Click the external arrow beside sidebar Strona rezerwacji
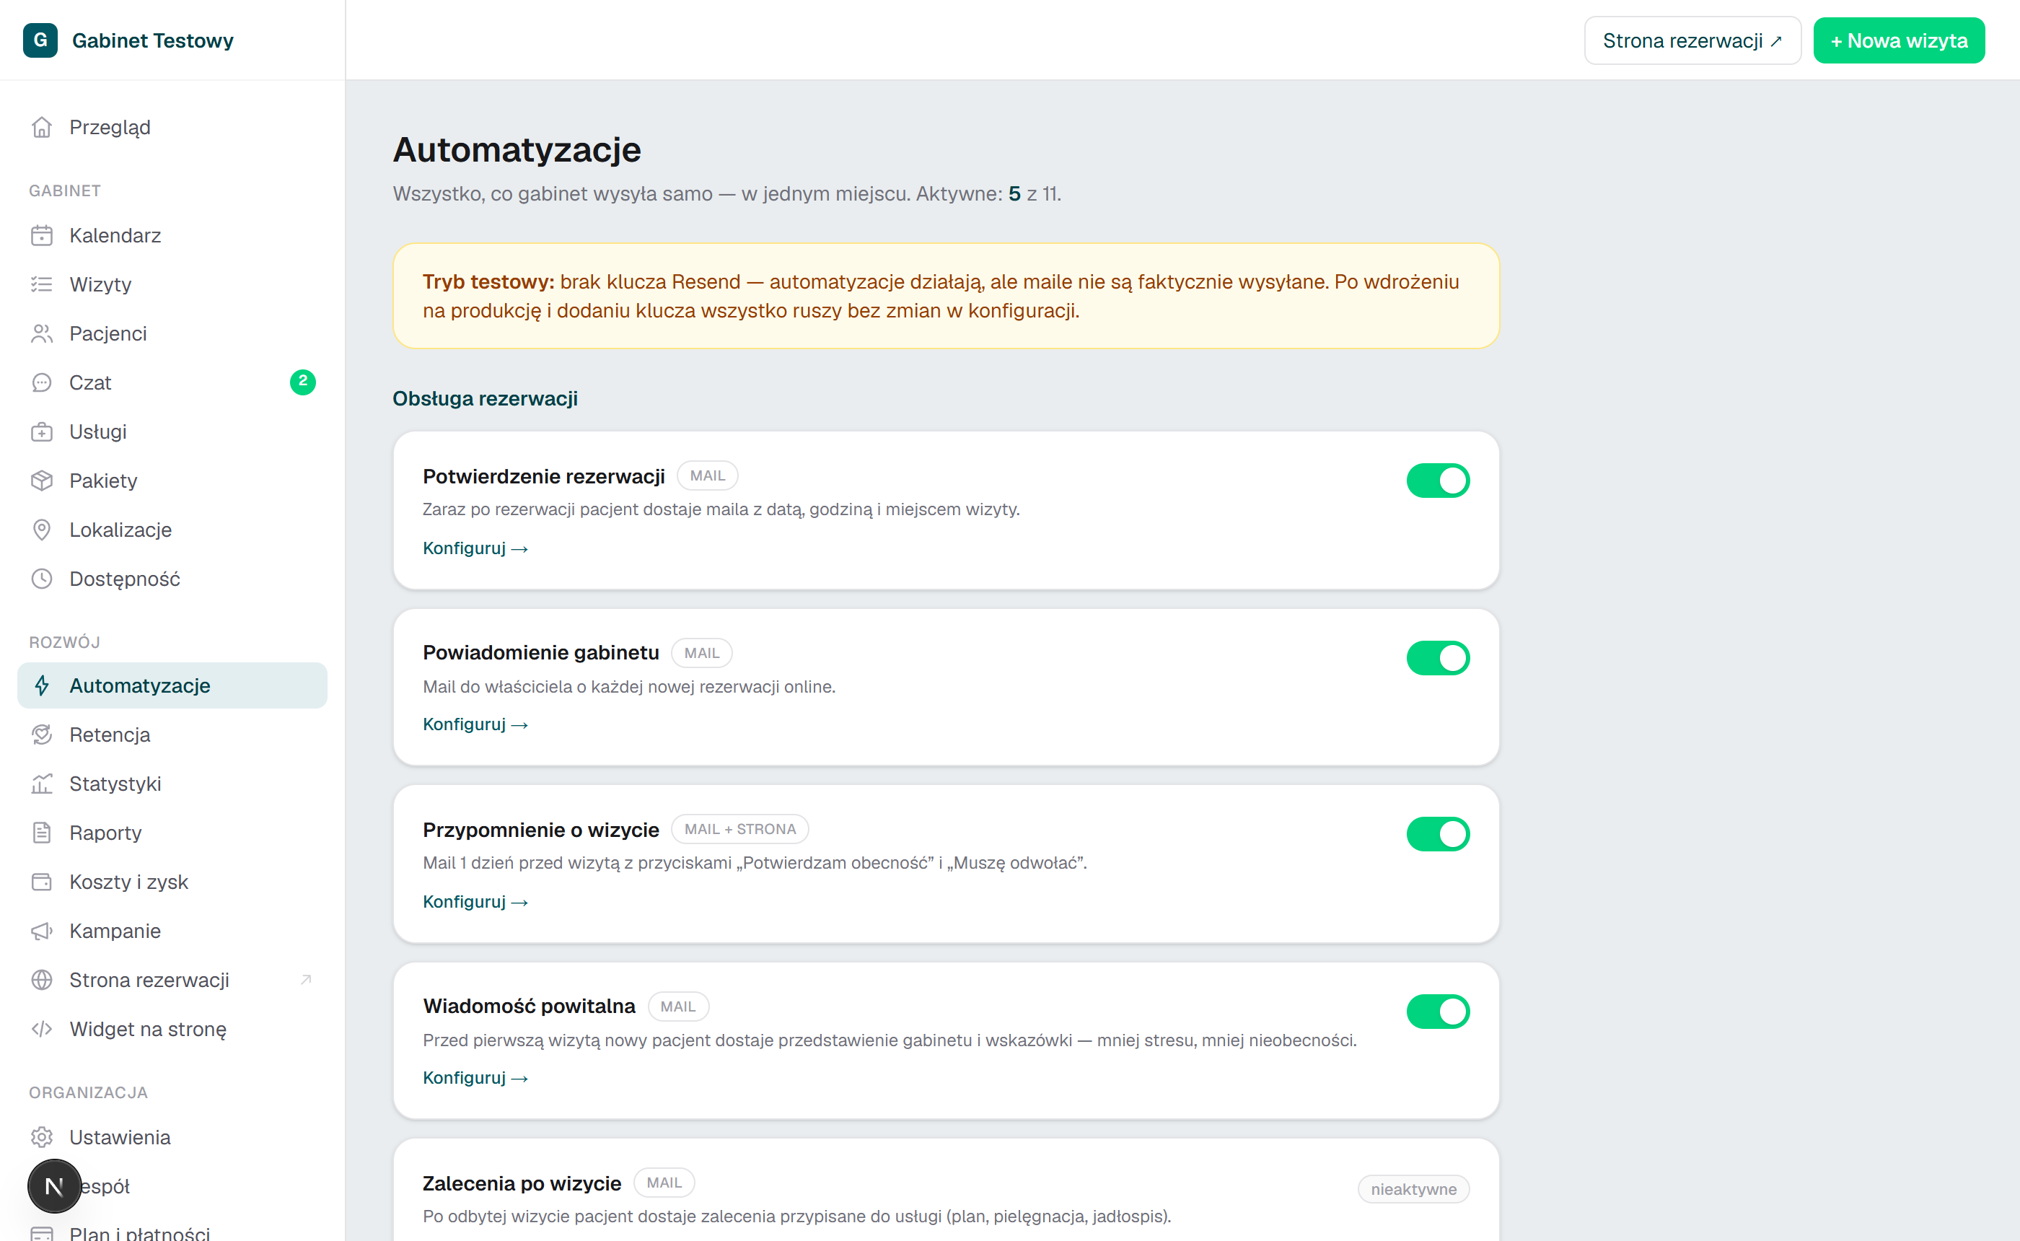The height and width of the screenshot is (1241, 2020). click(306, 979)
